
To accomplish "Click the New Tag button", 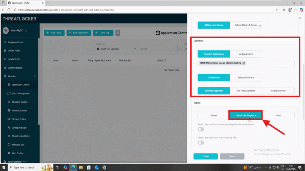I will (103, 33).
